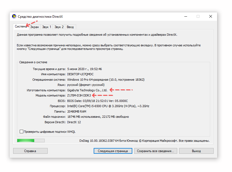Screen dimensions: 232x172
Task: Click the Выход button
Action: [x=196, y=151]
